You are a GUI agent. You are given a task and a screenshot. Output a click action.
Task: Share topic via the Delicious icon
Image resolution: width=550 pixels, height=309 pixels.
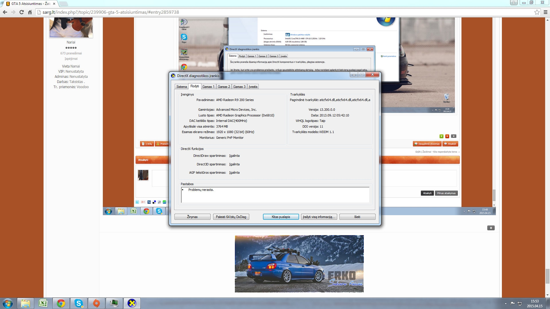pyautogui.click(x=154, y=202)
